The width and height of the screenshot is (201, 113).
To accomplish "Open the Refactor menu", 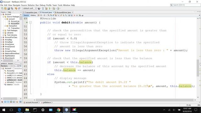I will (x=31, y=5).
